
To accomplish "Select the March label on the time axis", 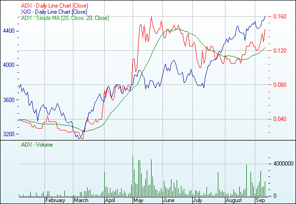I will click(81, 200).
